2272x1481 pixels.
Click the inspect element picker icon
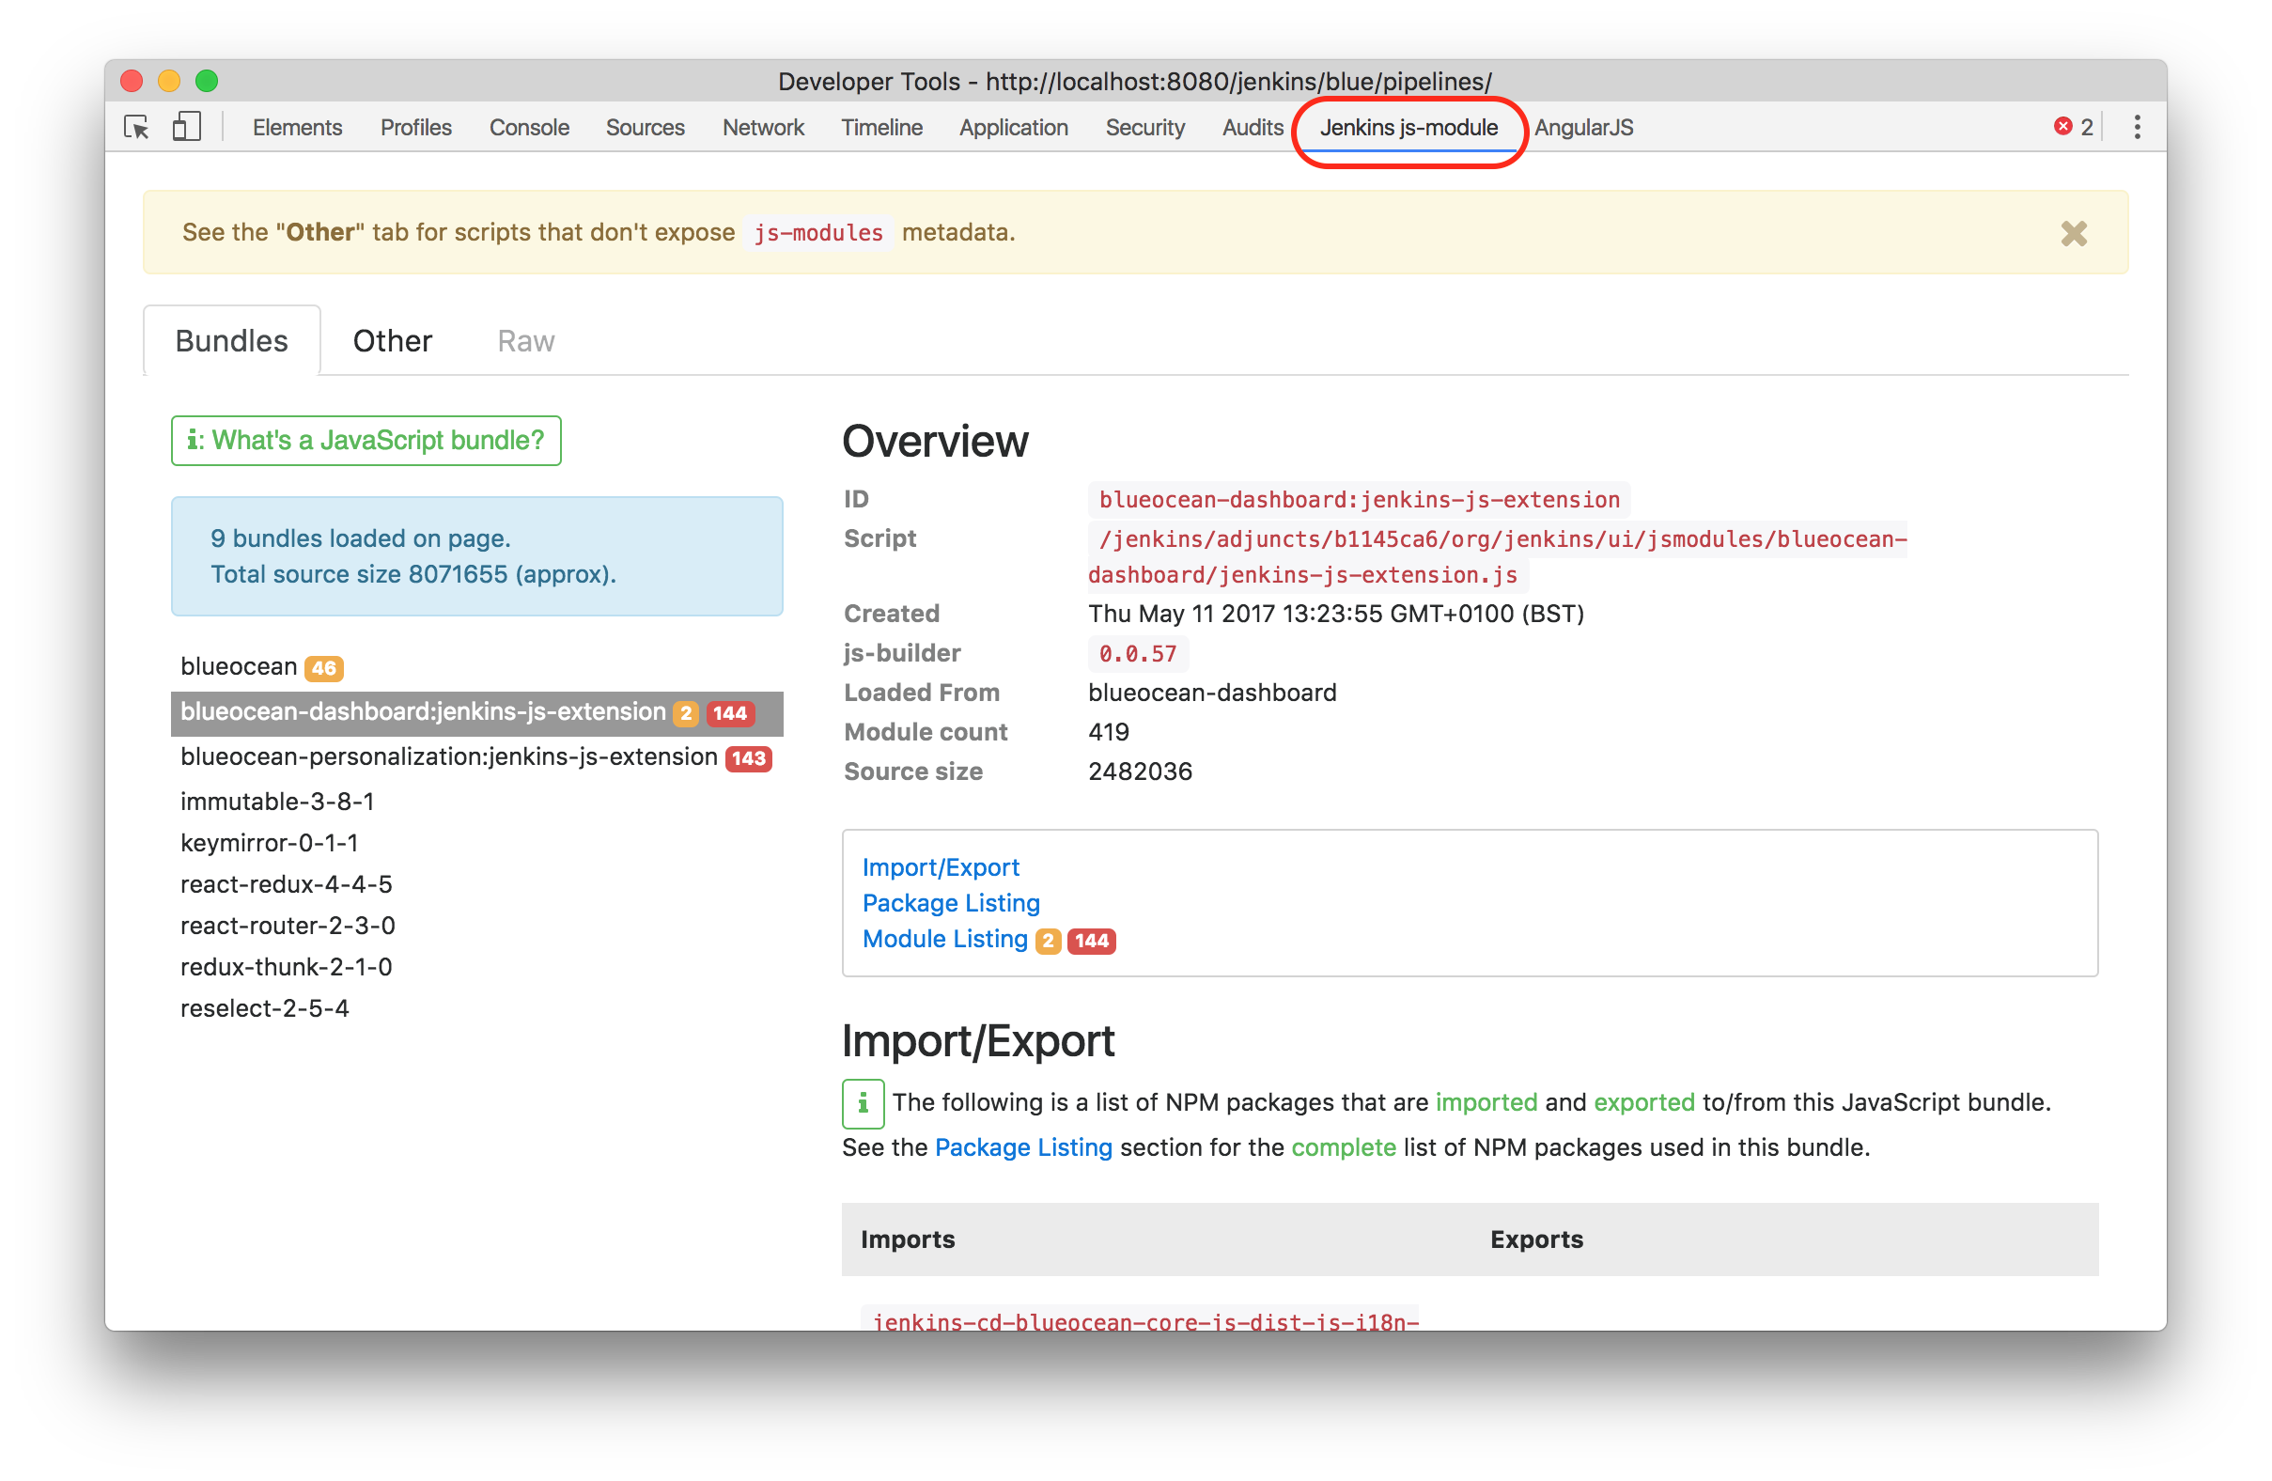(x=137, y=127)
